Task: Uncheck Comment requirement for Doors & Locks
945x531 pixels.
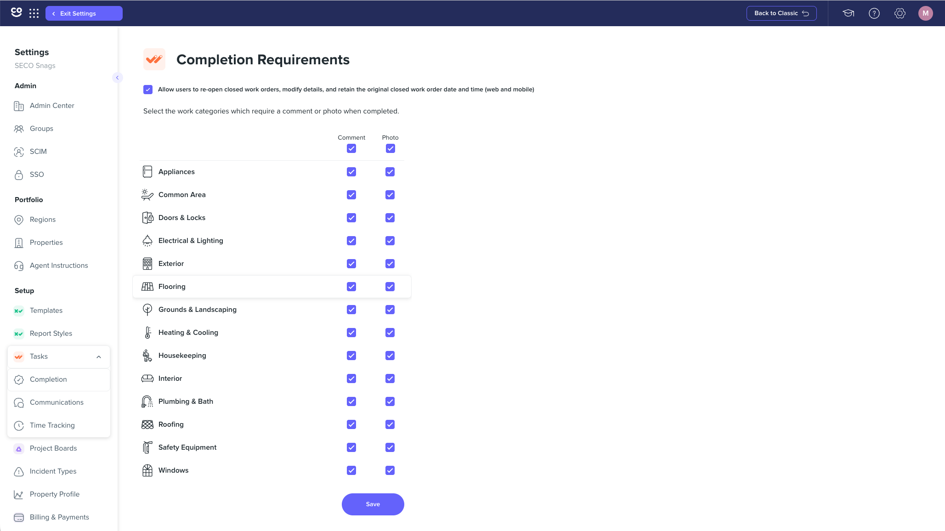Action: tap(351, 218)
